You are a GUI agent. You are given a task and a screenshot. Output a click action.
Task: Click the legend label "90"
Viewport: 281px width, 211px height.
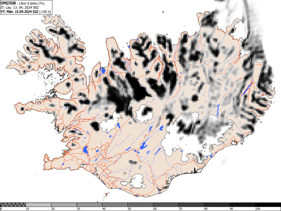pos(231,209)
